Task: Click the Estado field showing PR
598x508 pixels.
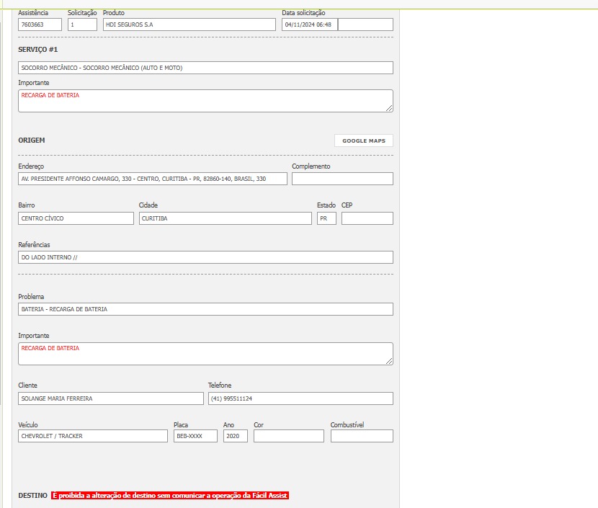Action: point(326,218)
